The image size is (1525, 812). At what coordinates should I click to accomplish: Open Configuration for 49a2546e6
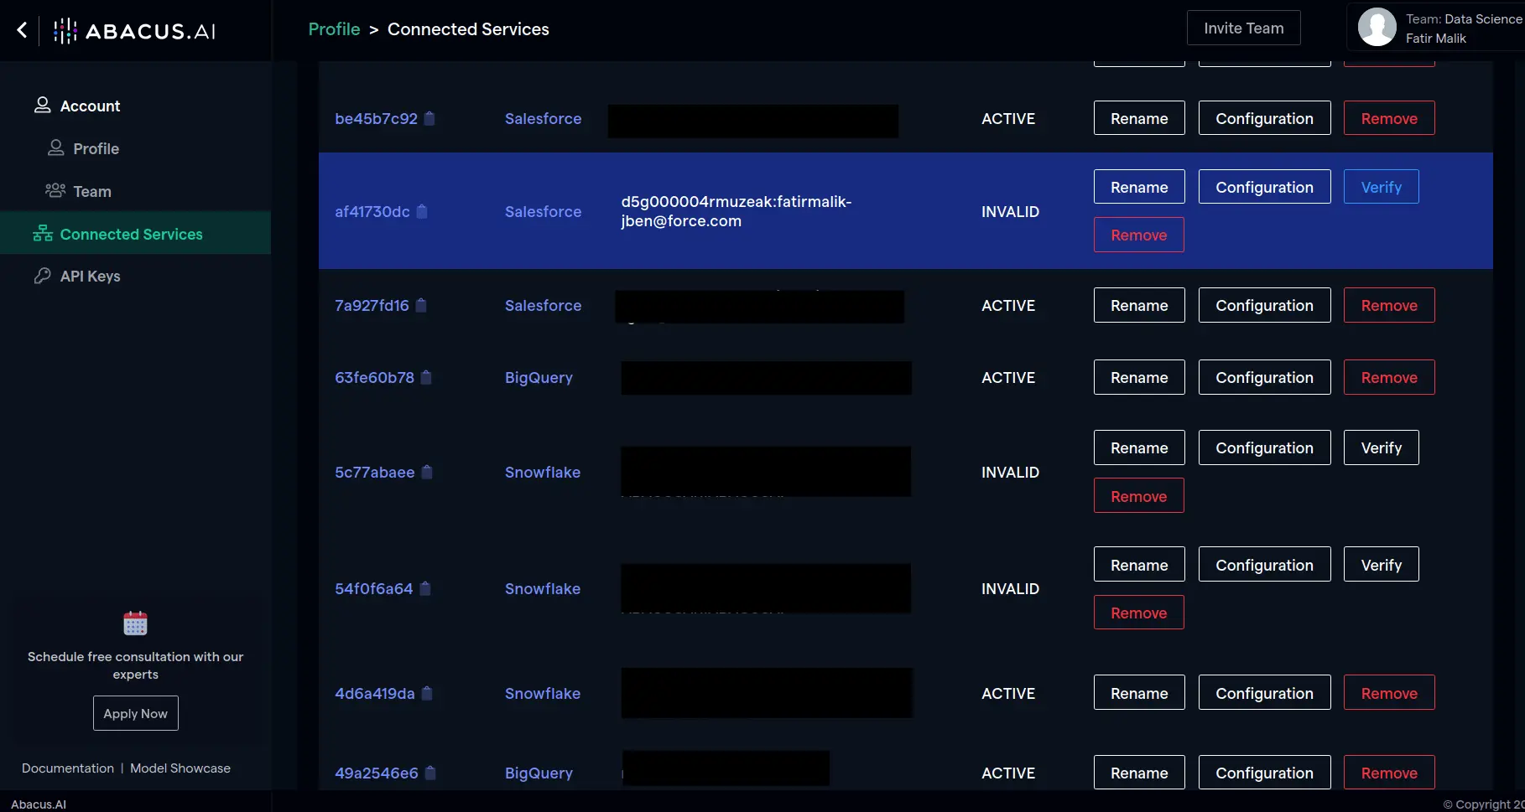pos(1264,773)
